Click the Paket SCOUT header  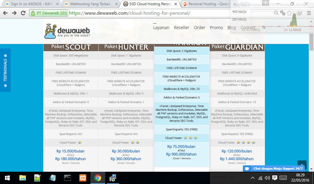(71, 47)
